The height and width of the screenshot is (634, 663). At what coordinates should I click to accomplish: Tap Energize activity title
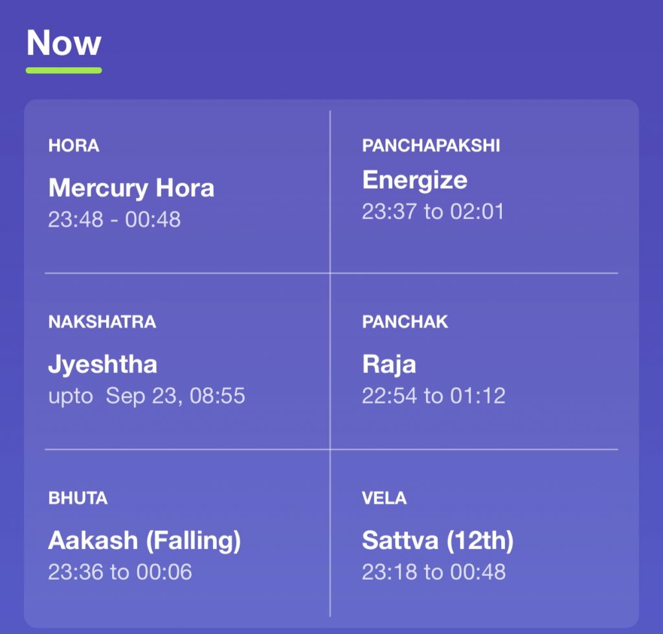coord(415,181)
